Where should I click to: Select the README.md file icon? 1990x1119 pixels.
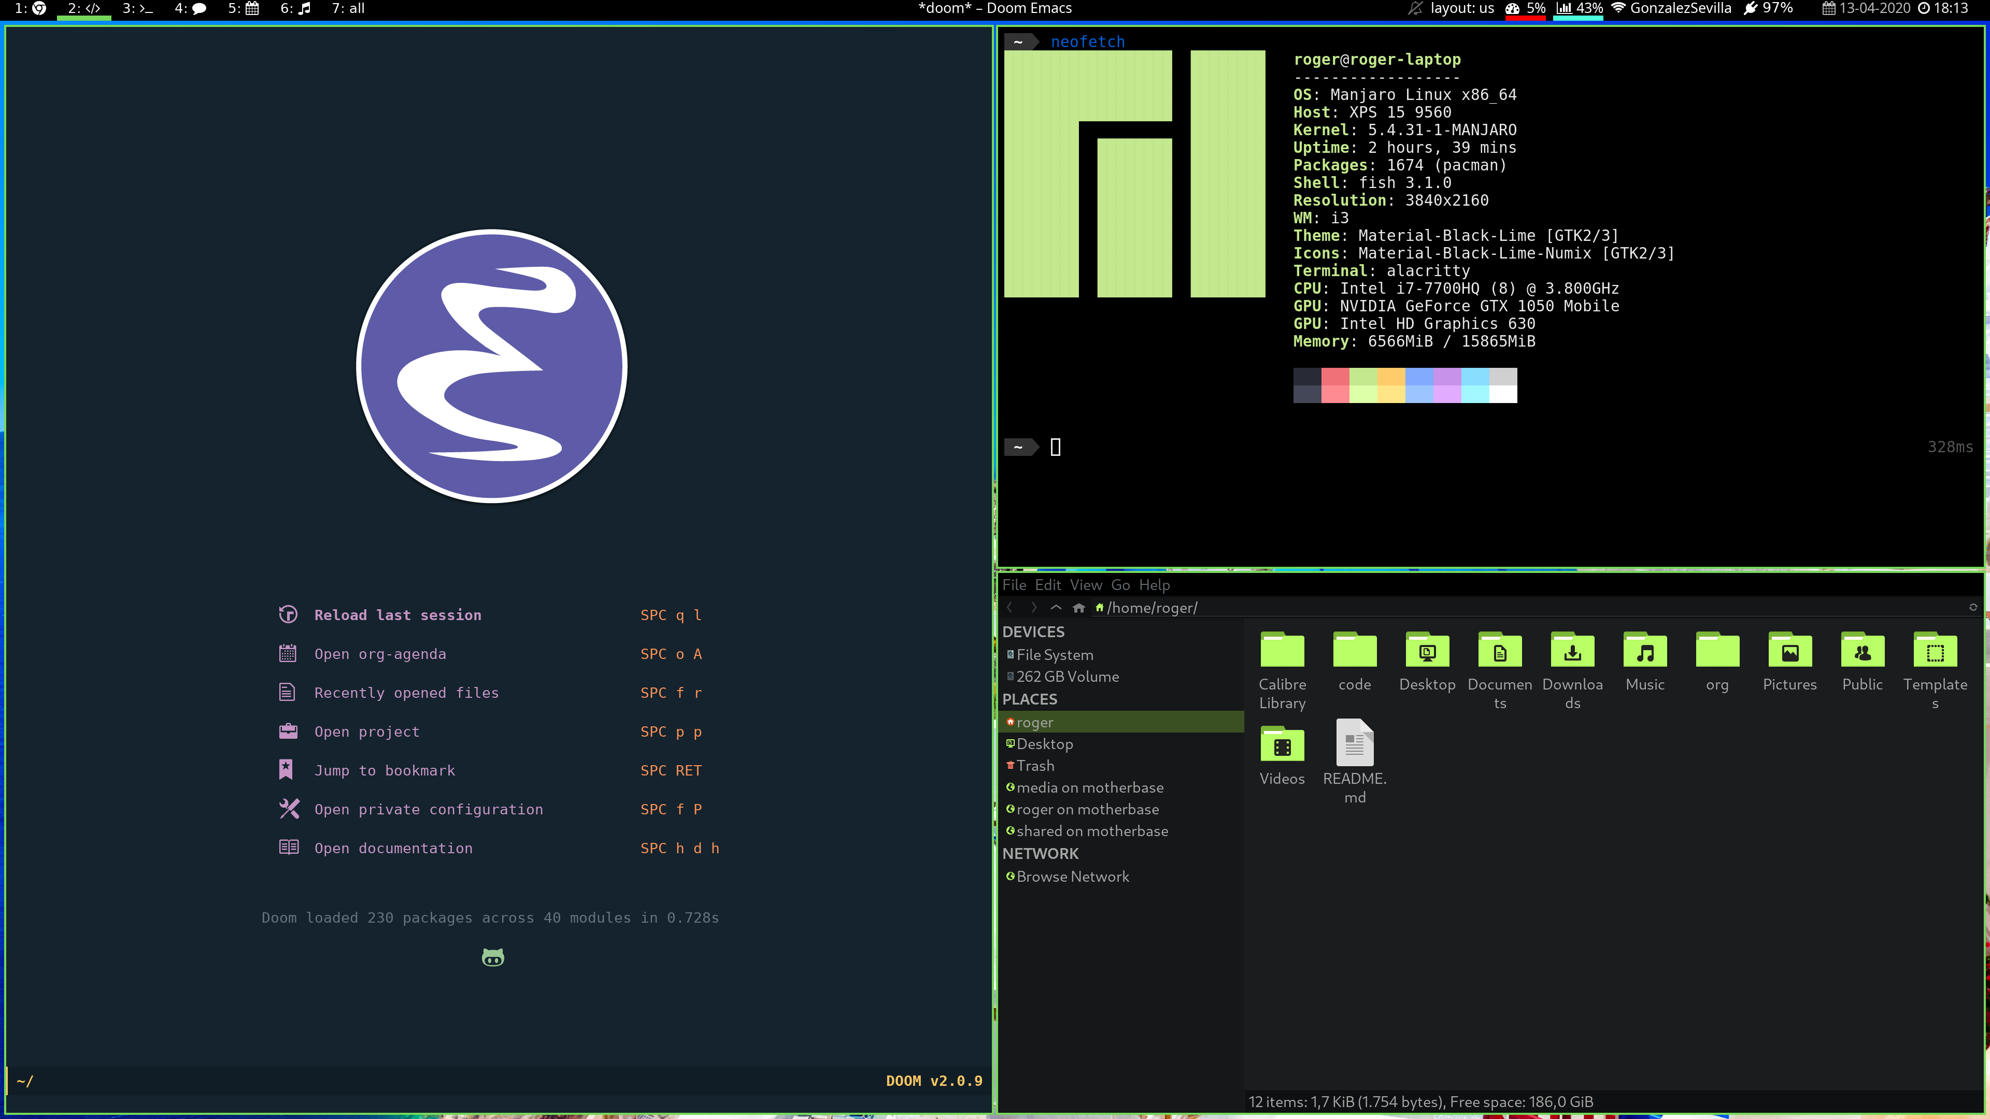[1355, 742]
